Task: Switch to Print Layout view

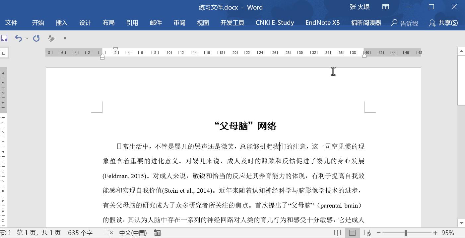Action: (352, 233)
